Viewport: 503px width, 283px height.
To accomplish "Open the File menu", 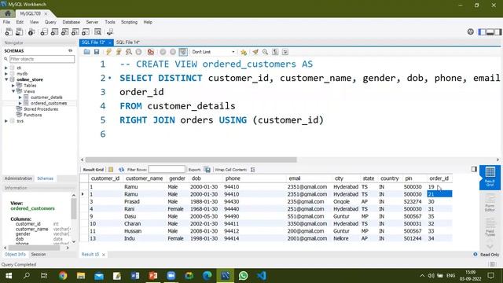I will (x=6, y=22).
